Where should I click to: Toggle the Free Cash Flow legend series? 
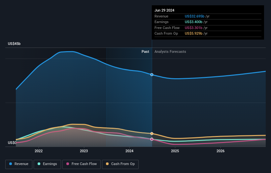tap(82, 164)
